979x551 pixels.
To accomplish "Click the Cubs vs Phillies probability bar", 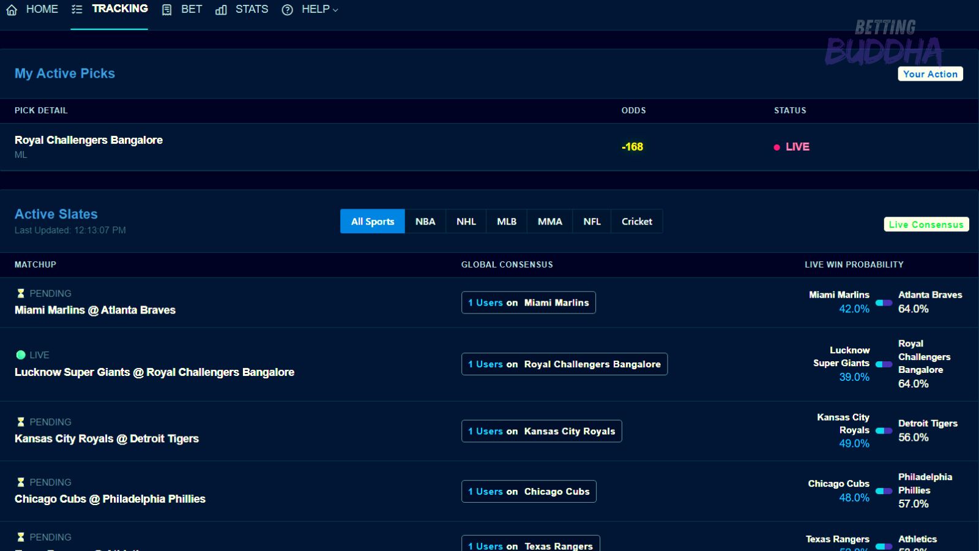I will (x=884, y=491).
